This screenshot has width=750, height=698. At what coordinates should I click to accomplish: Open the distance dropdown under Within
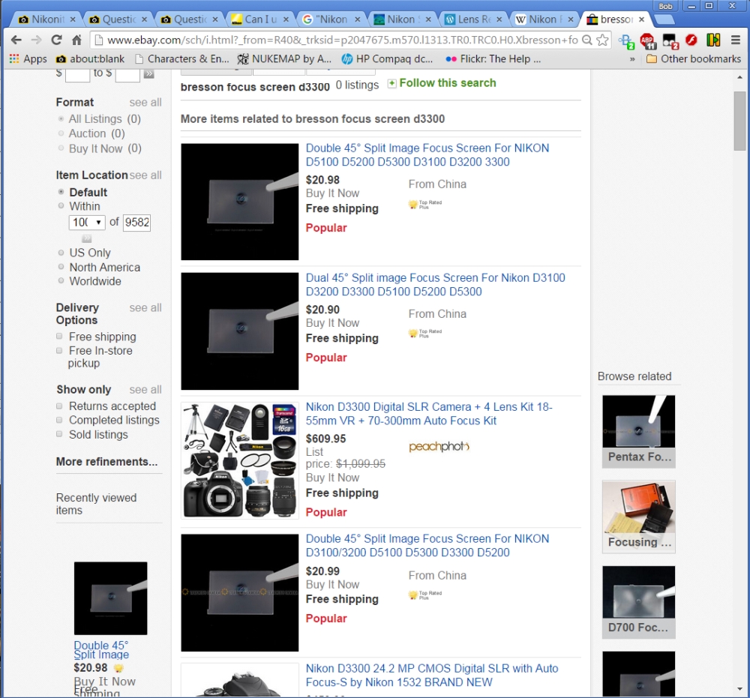coord(87,222)
